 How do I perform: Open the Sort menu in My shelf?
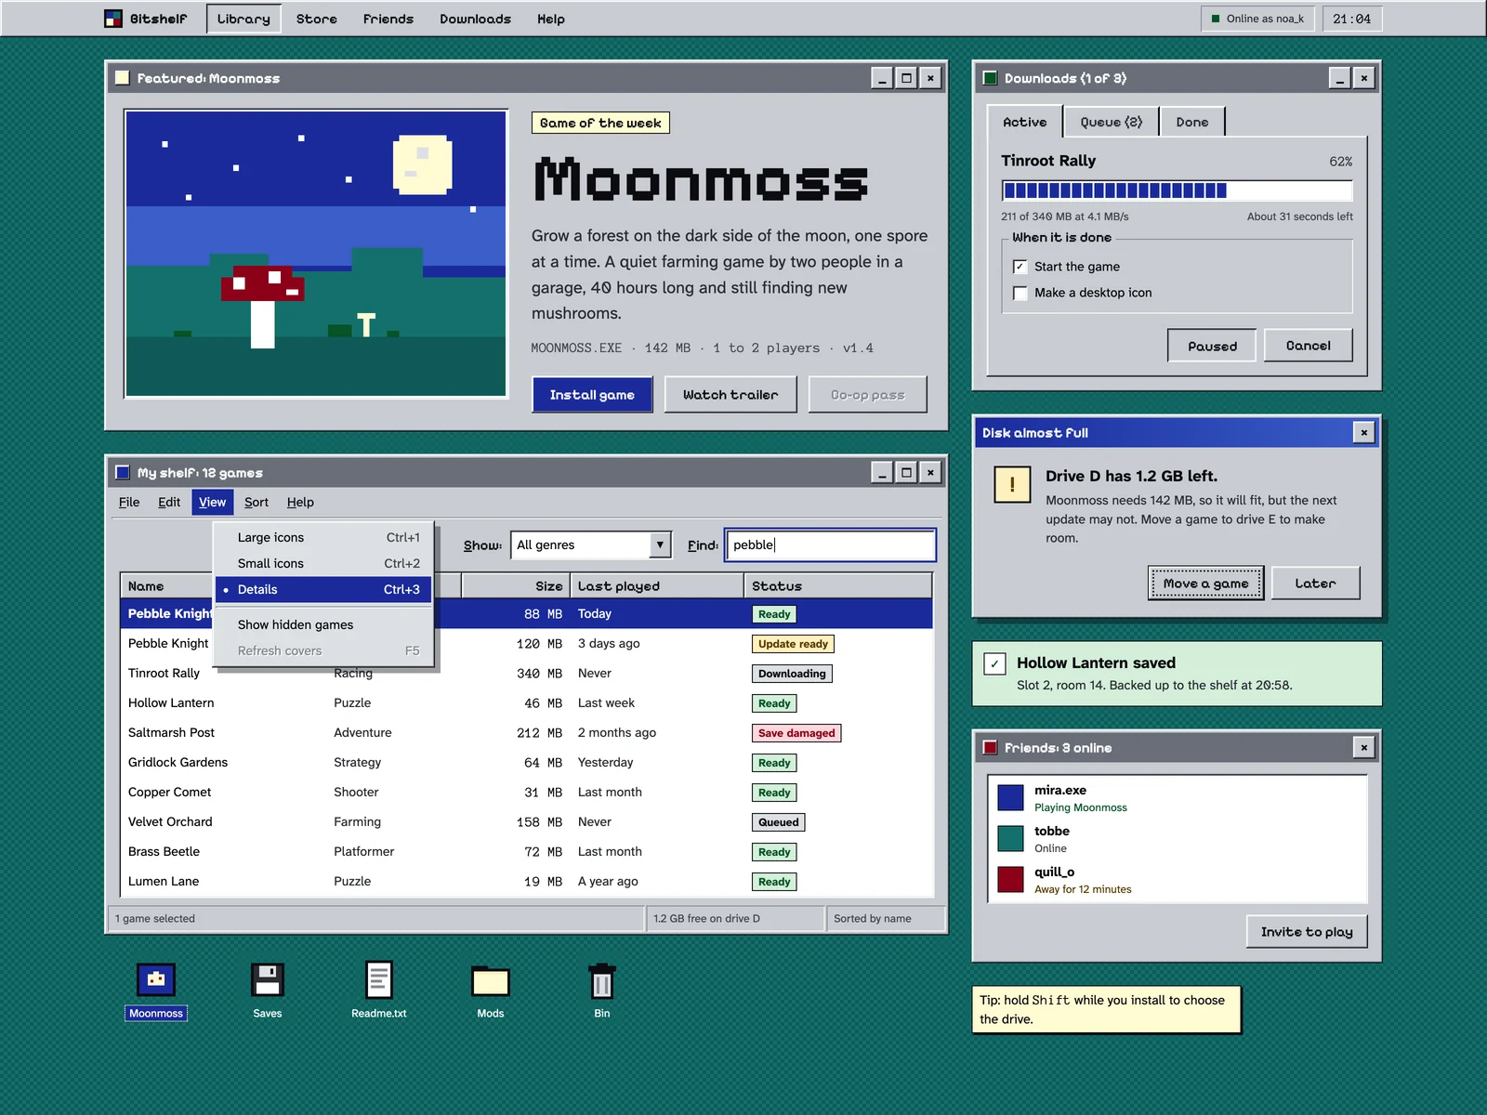coord(257,502)
